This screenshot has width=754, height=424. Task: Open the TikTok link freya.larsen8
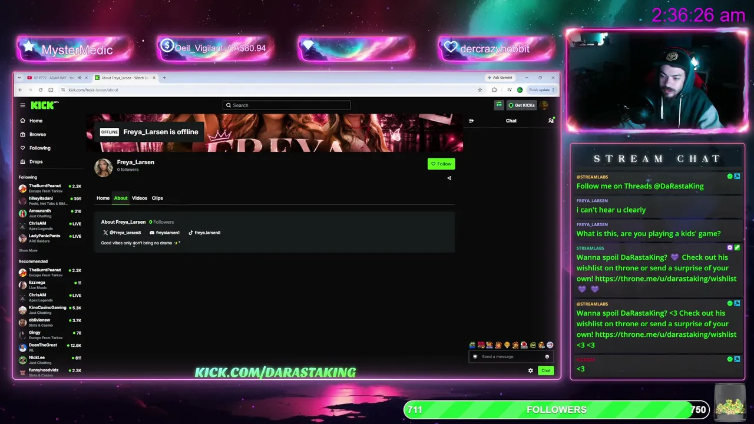[204, 233]
